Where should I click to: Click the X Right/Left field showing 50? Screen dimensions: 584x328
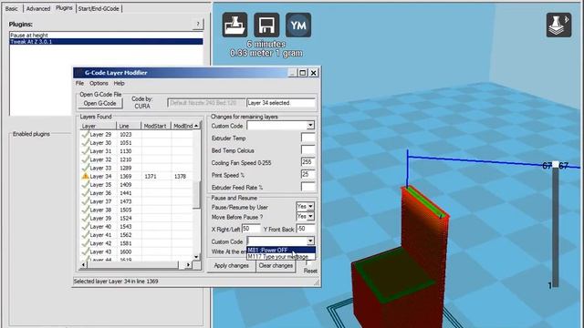click(251, 229)
